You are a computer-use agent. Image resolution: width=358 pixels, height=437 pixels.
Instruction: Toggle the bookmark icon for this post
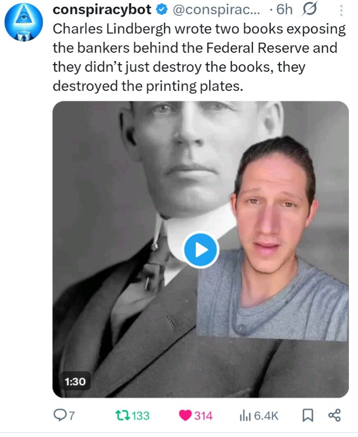308,415
